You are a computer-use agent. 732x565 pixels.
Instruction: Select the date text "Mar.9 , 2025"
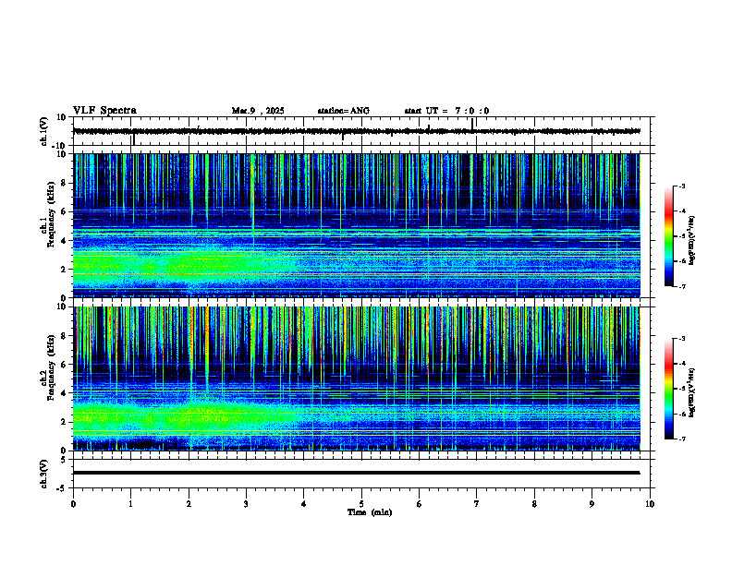point(258,111)
